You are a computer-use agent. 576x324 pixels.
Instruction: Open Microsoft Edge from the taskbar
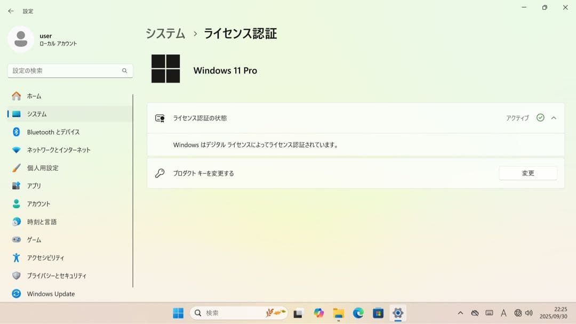[x=357, y=313]
